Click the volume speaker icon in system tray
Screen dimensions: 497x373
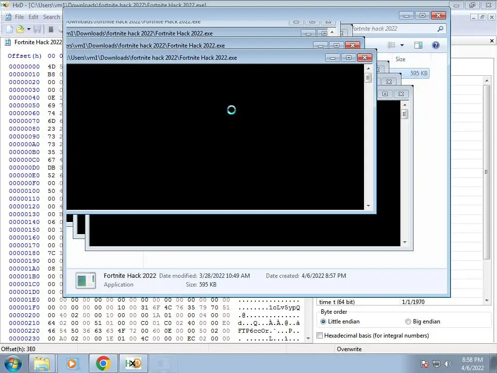pos(448,364)
